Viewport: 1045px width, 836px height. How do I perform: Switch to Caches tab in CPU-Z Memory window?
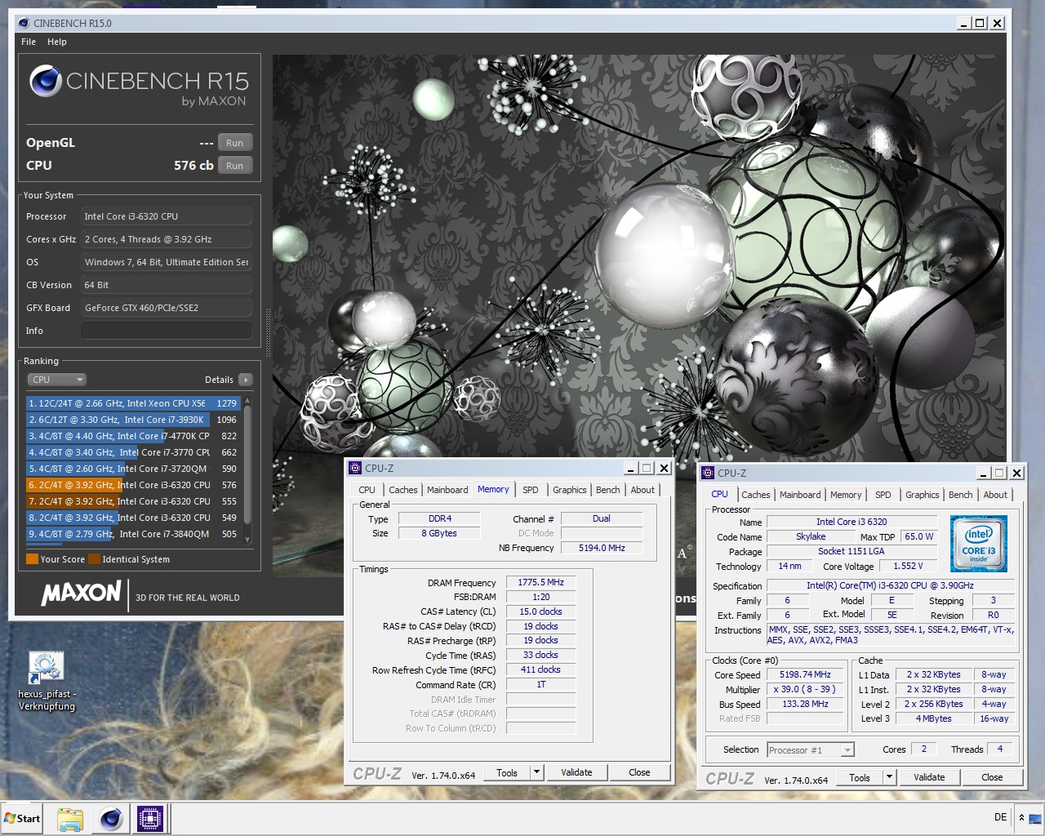point(403,490)
